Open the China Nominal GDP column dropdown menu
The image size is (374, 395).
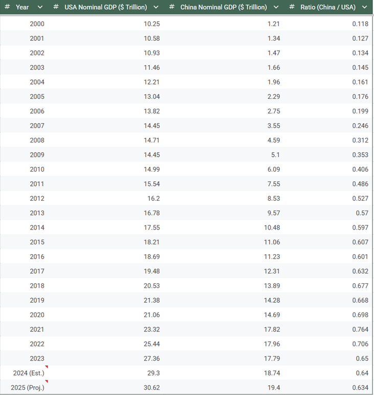[276, 7]
